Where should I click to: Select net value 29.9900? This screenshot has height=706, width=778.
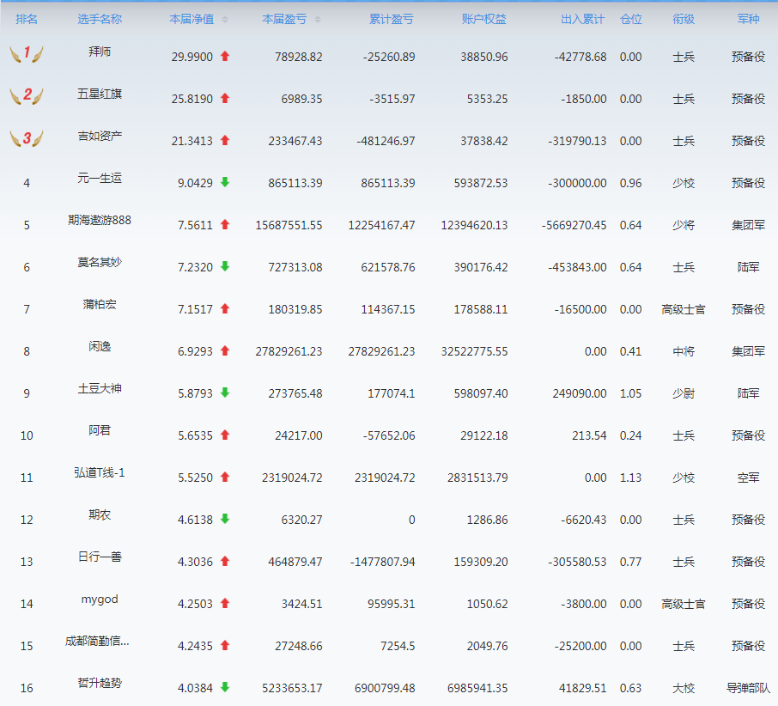click(x=192, y=57)
